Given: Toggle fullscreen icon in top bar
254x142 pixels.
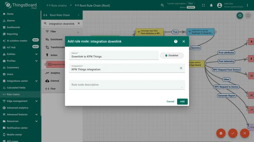Looking at the screenshot, I should coord(203,5).
